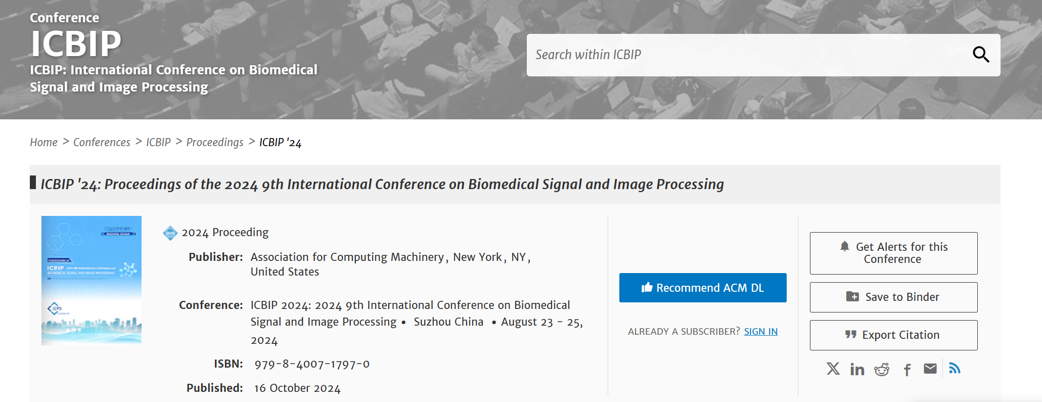The width and height of the screenshot is (1042, 402).
Task: Click the proceedings badge icon beside 2024 Proceeding
Action: click(x=170, y=233)
